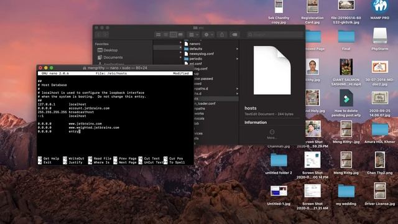Screen dimensions: 398x224
Task: Switch Finder to gallery view
Action: pyautogui.click(x=180, y=35)
